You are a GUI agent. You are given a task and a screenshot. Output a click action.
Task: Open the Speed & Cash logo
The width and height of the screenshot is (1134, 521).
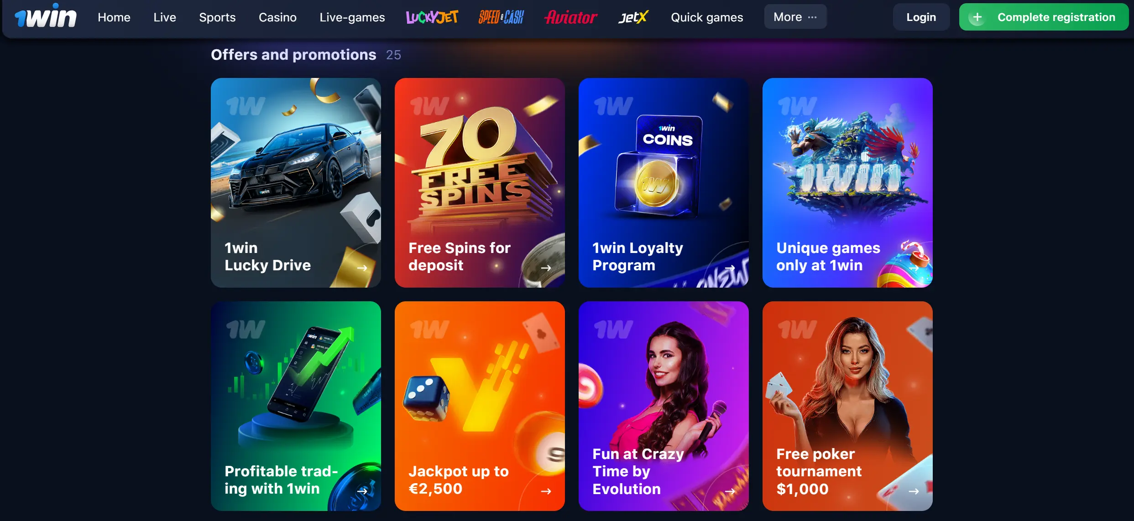(x=501, y=17)
